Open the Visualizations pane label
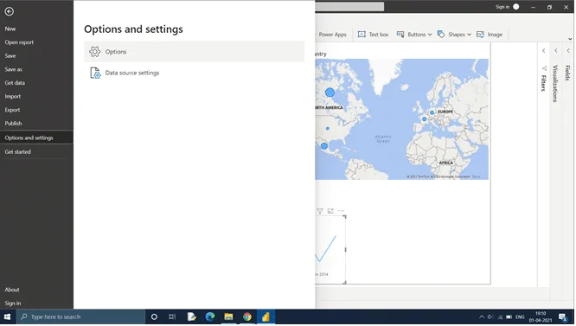Image resolution: width=576 pixels, height=326 pixels. [556, 84]
